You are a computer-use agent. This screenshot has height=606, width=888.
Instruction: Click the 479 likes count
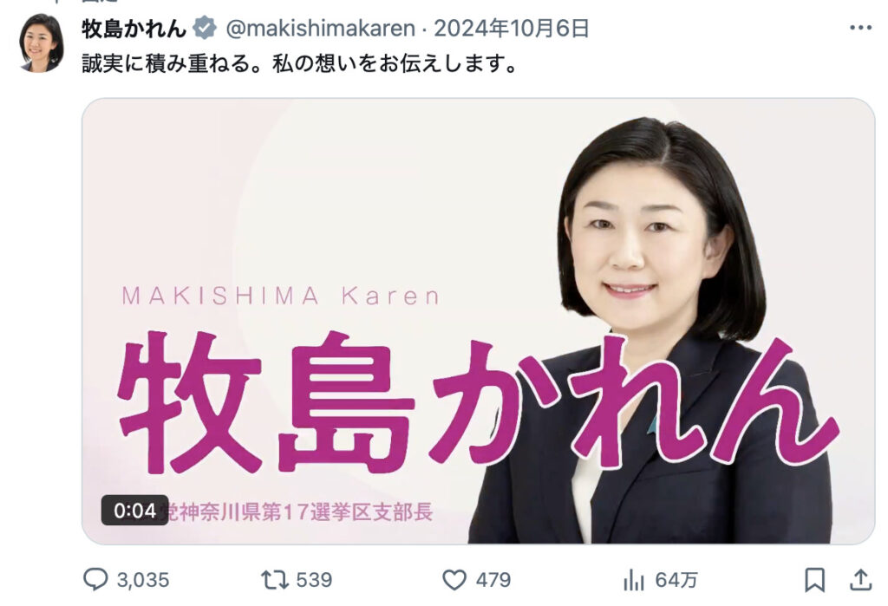(x=493, y=580)
